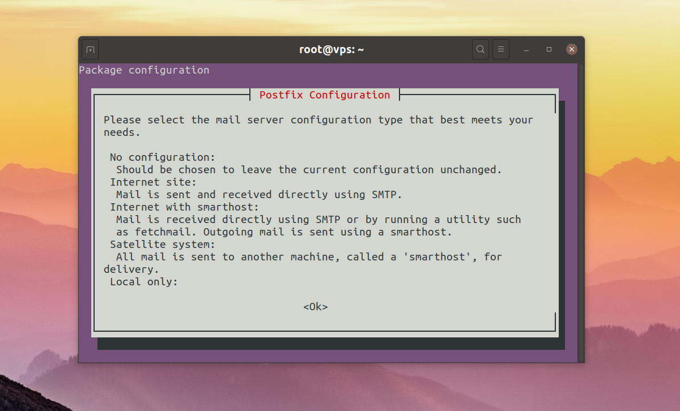Open a new terminal tab
The height and width of the screenshot is (411, 680).
tap(90, 50)
